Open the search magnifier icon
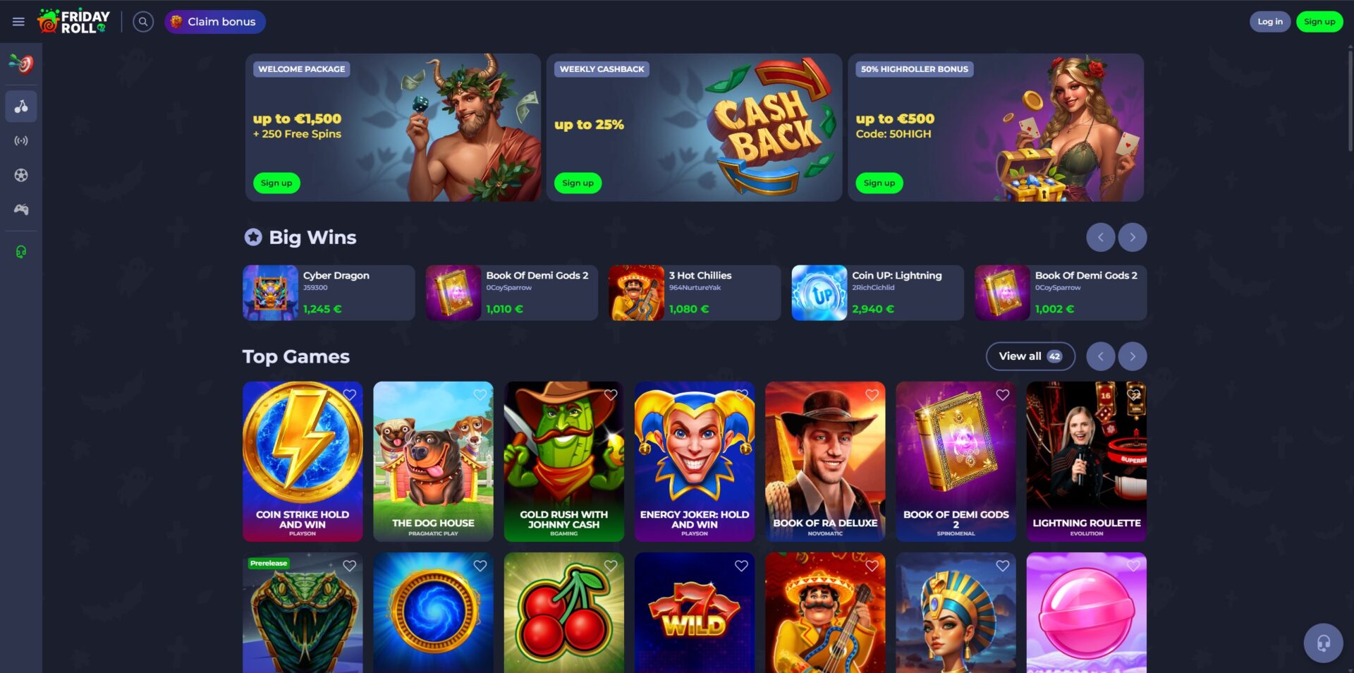This screenshot has height=673, width=1354. pos(143,22)
